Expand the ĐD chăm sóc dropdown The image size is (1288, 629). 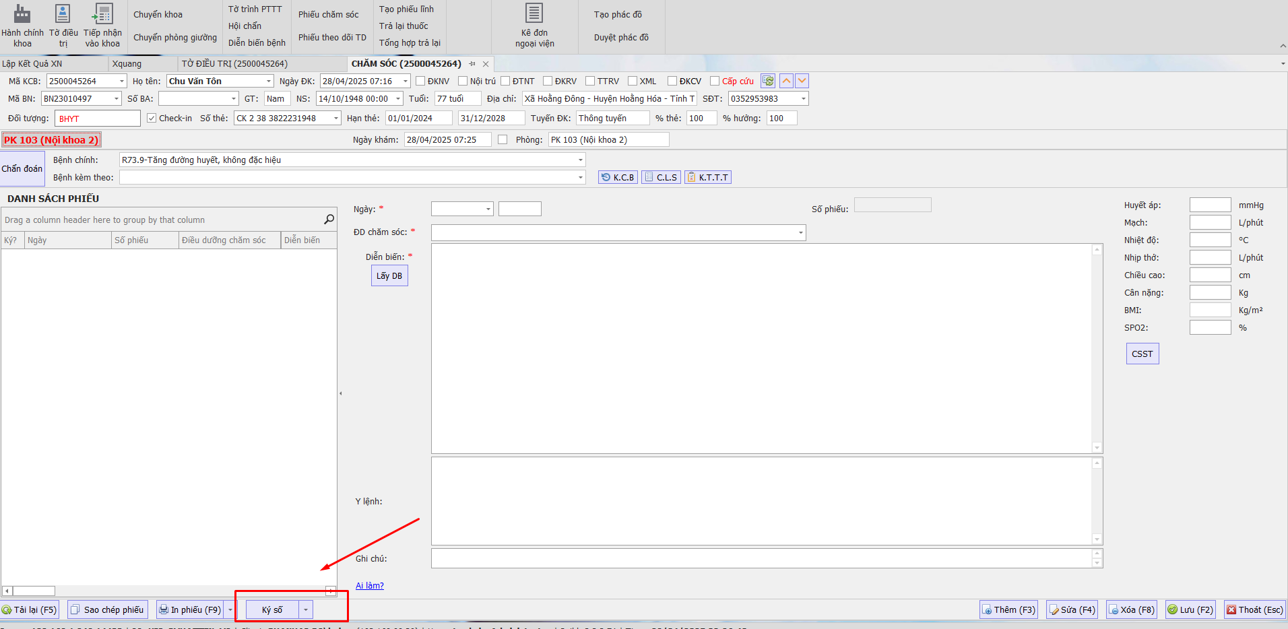tap(800, 233)
